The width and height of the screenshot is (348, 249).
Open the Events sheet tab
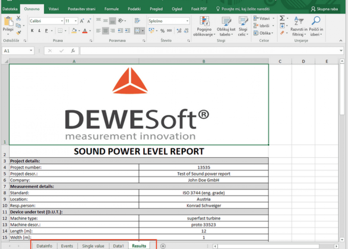67,246
